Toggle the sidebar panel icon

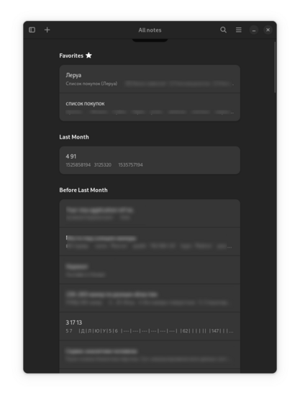coord(32,30)
